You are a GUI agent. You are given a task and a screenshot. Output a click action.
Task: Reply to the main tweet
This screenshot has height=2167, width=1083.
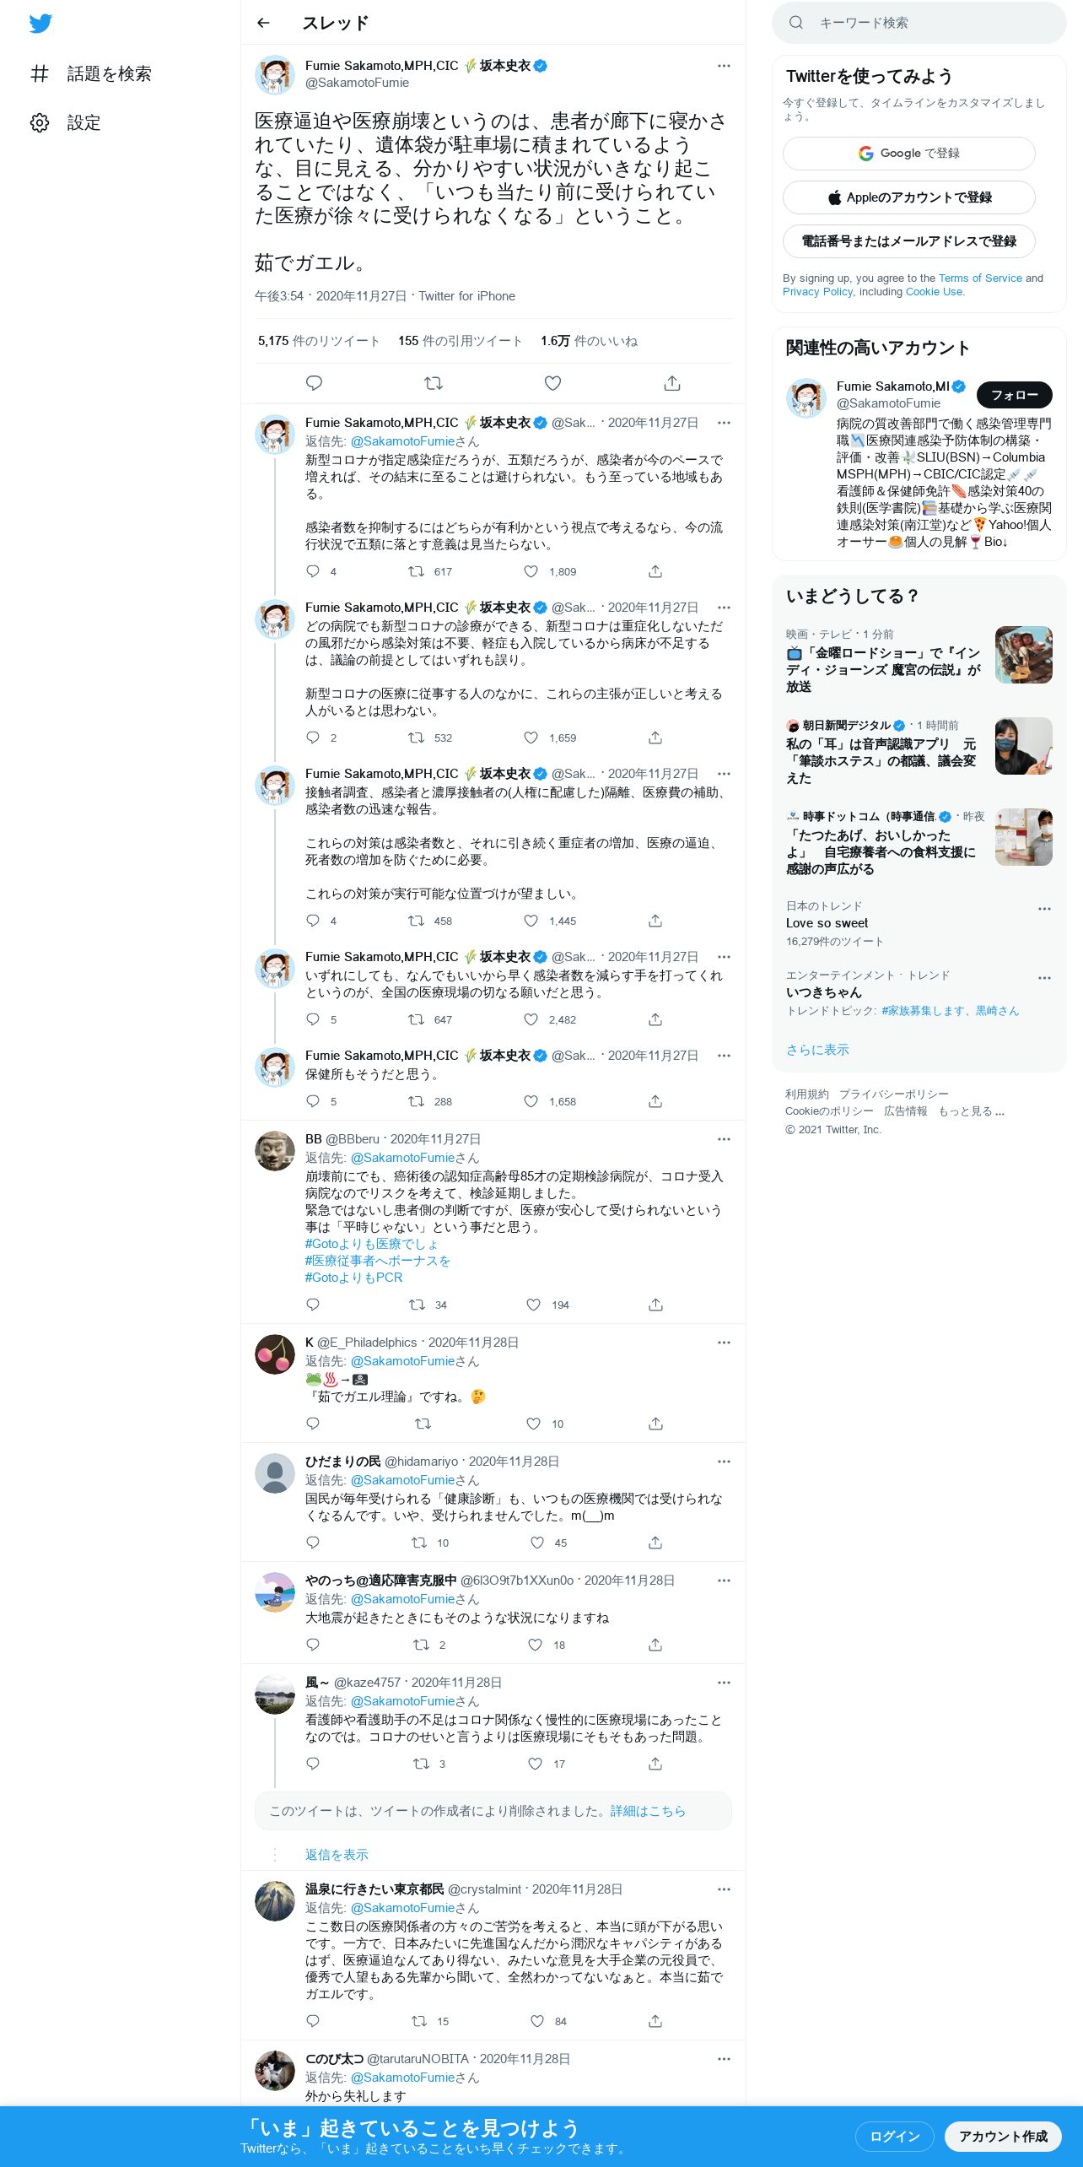[314, 383]
